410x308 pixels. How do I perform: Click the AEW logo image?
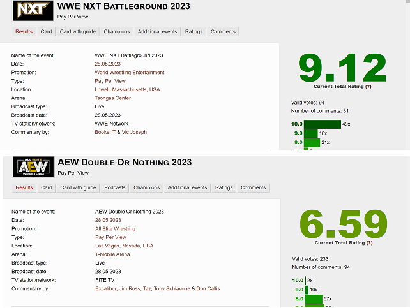33,167
